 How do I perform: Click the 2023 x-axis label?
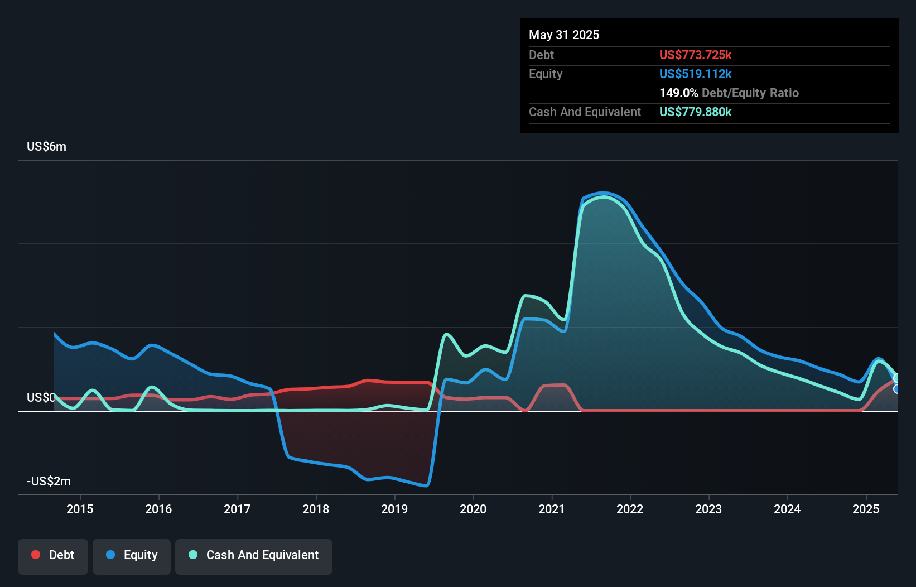coord(708,509)
